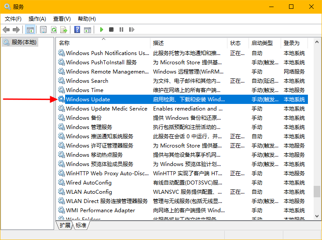Screen dimensions: 322x240
Task: Click gear icon of Windows 备份 service
Action: pyautogui.click(x=62, y=118)
